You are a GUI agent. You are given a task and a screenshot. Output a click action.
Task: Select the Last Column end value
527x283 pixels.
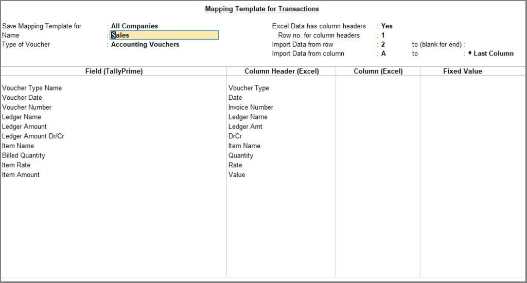coord(493,54)
